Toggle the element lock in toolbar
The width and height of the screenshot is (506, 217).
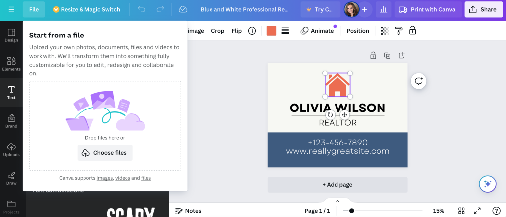coord(412,31)
